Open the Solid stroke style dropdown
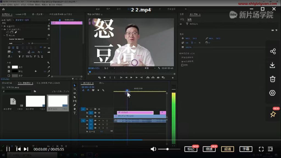The width and height of the screenshot is (281, 158). click(16, 43)
